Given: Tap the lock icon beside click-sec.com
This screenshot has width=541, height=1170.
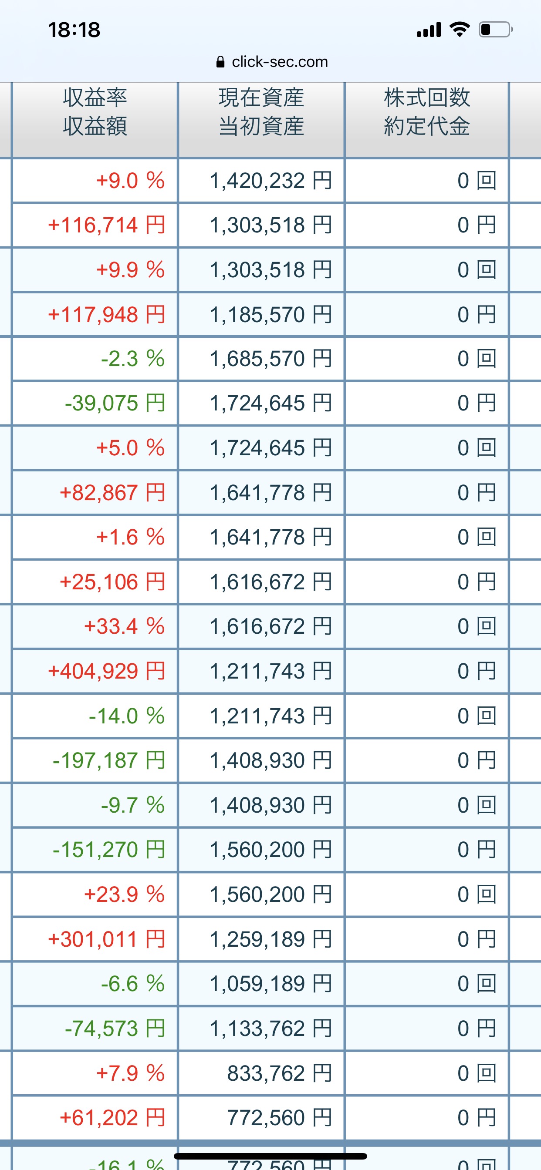Looking at the screenshot, I should click(220, 62).
